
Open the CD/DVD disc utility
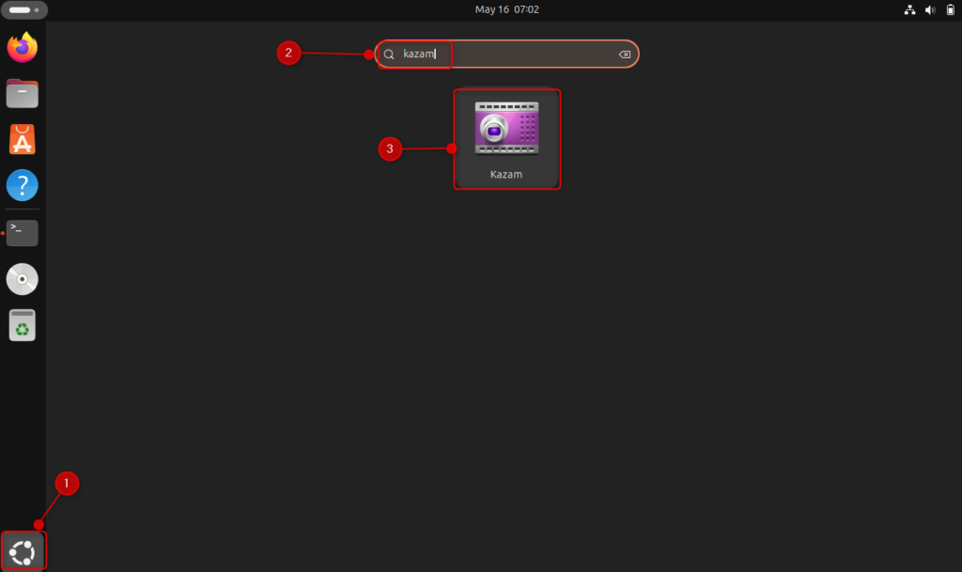tap(22, 279)
